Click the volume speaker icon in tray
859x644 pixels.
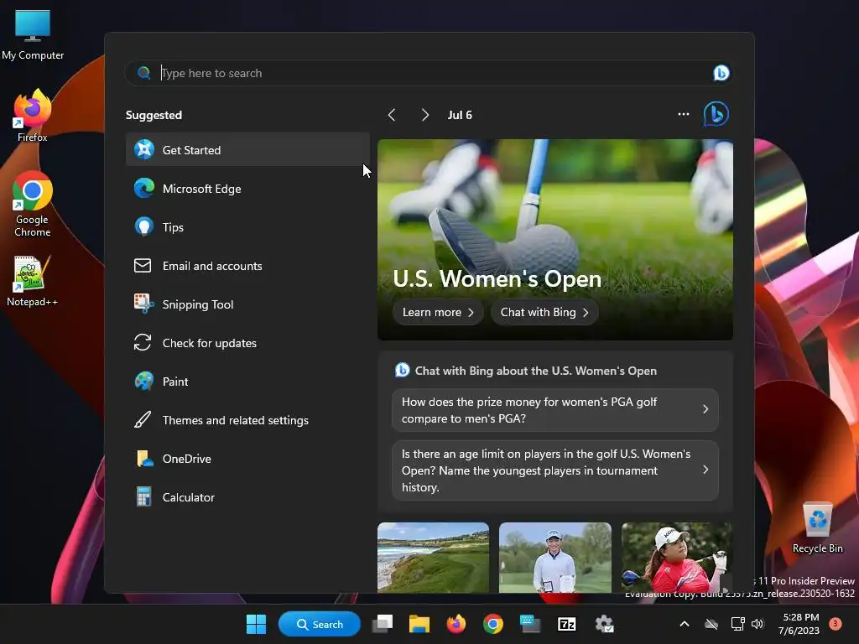(x=757, y=624)
